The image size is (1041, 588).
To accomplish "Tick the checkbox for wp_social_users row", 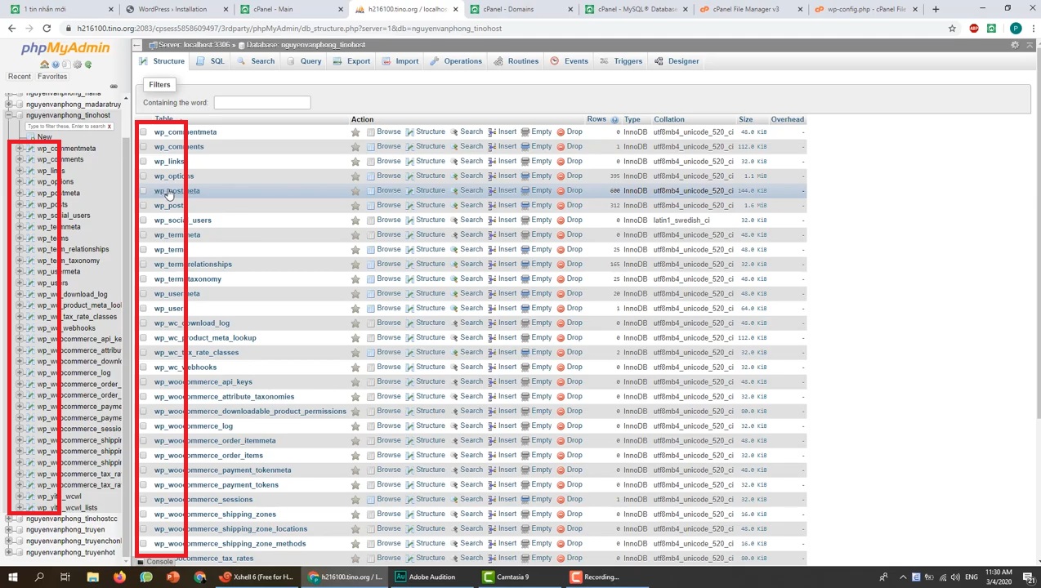I will coord(144,220).
